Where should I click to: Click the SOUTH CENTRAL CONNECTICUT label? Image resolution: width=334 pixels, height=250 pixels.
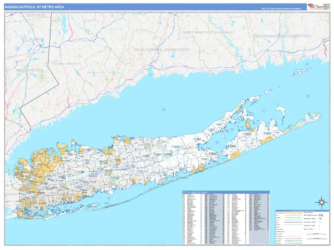[x=161, y=49]
